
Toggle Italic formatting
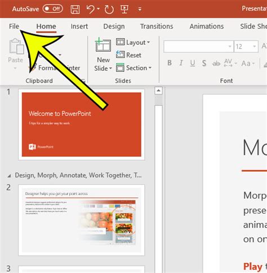click(x=181, y=63)
